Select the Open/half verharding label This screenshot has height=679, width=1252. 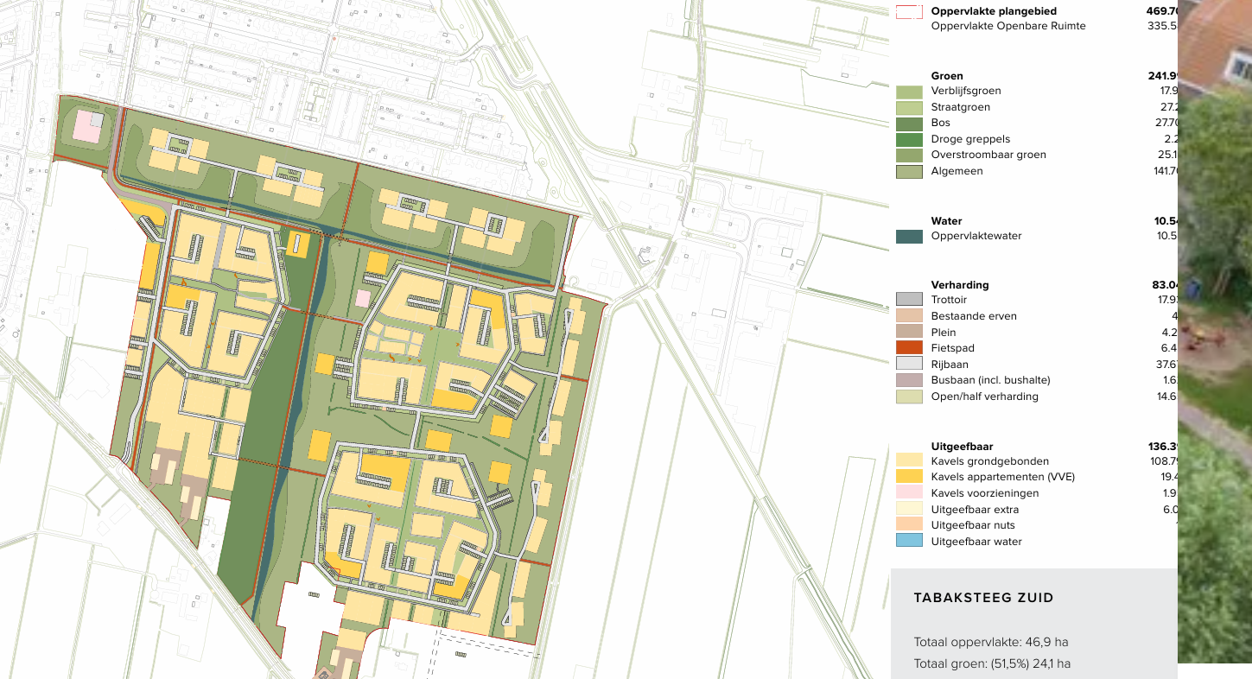[x=984, y=397]
